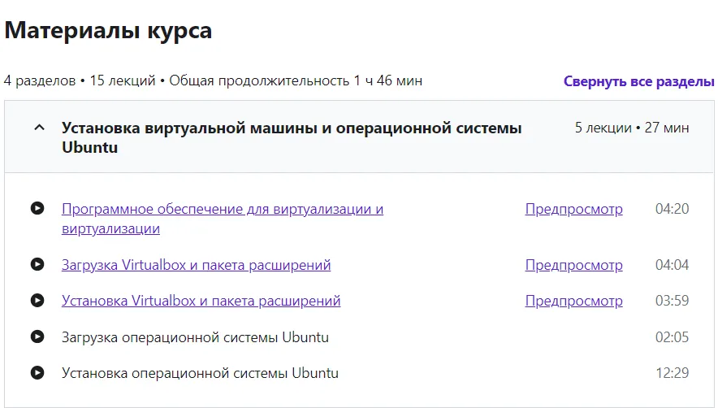Open 'Загрузка Virtualbox и пакета расширений' lecture link
The image size is (718, 408).
coord(196,265)
